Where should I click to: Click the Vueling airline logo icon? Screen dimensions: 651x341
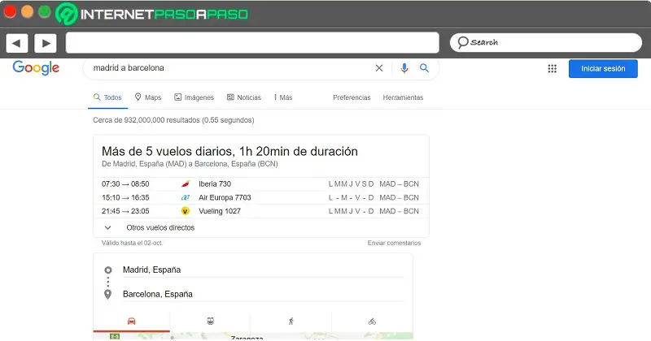click(x=186, y=211)
